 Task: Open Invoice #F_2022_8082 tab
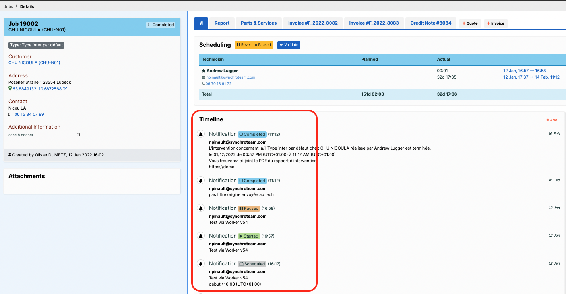click(313, 23)
